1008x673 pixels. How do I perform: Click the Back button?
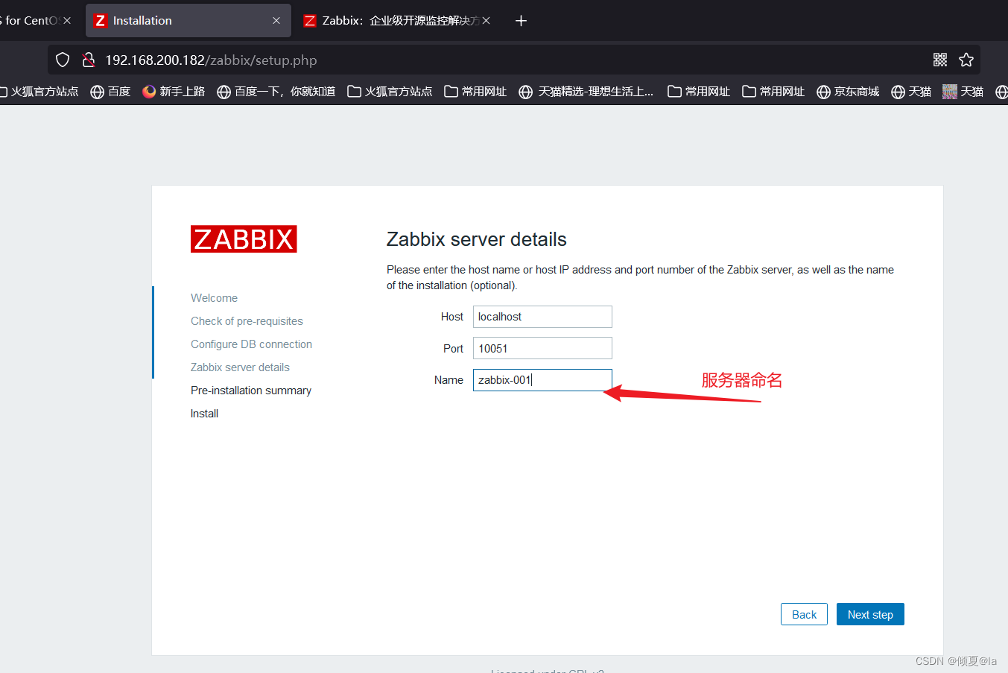point(804,614)
